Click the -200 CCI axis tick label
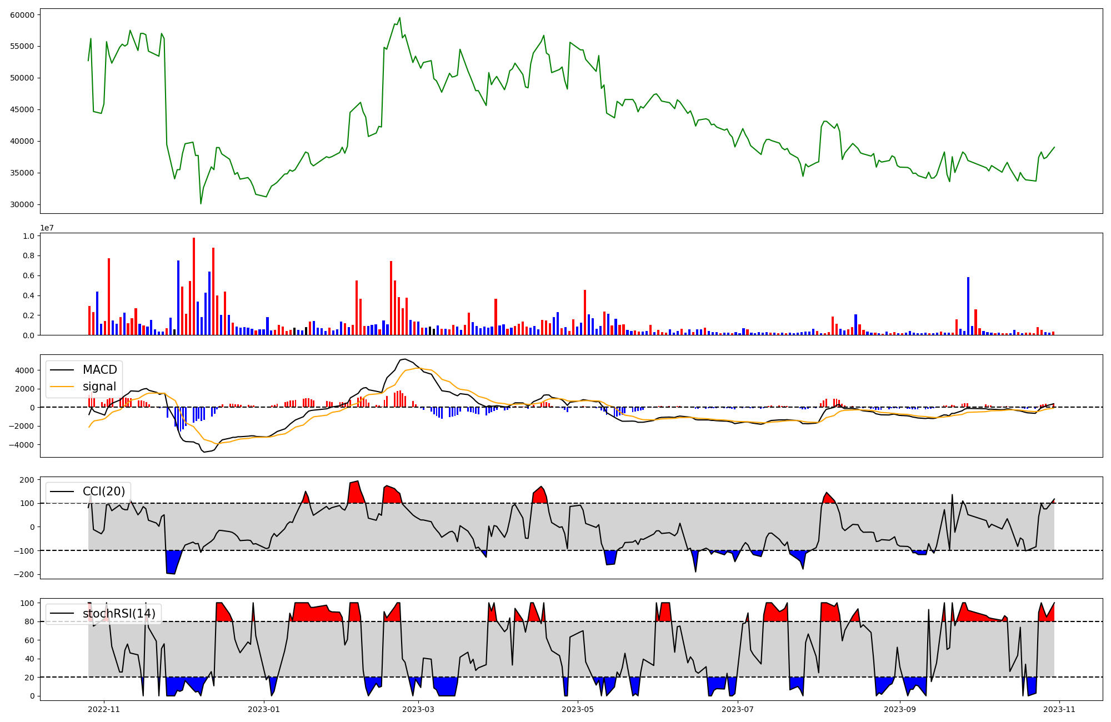 tap(23, 574)
